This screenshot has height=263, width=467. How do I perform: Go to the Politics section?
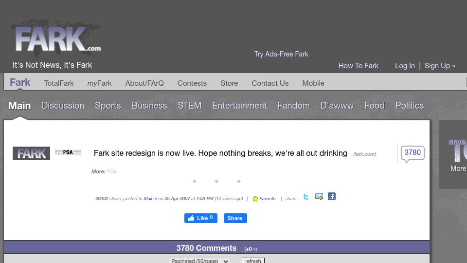pos(410,106)
